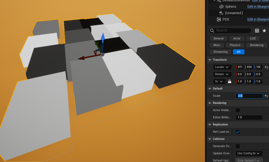Screen dimensions: 269x162
Task: Open Update Overlaps Use Config Default dropdown
Action: pos(249,153)
